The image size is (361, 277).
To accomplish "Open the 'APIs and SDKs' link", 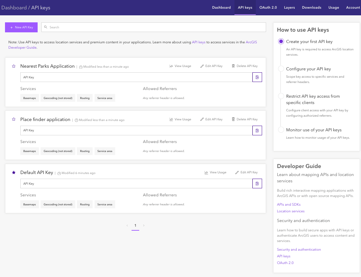I will coord(288,204).
